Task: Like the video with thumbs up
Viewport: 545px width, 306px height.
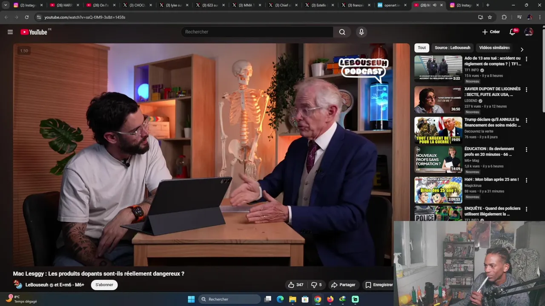Action: pyautogui.click(x=295, y=285)
